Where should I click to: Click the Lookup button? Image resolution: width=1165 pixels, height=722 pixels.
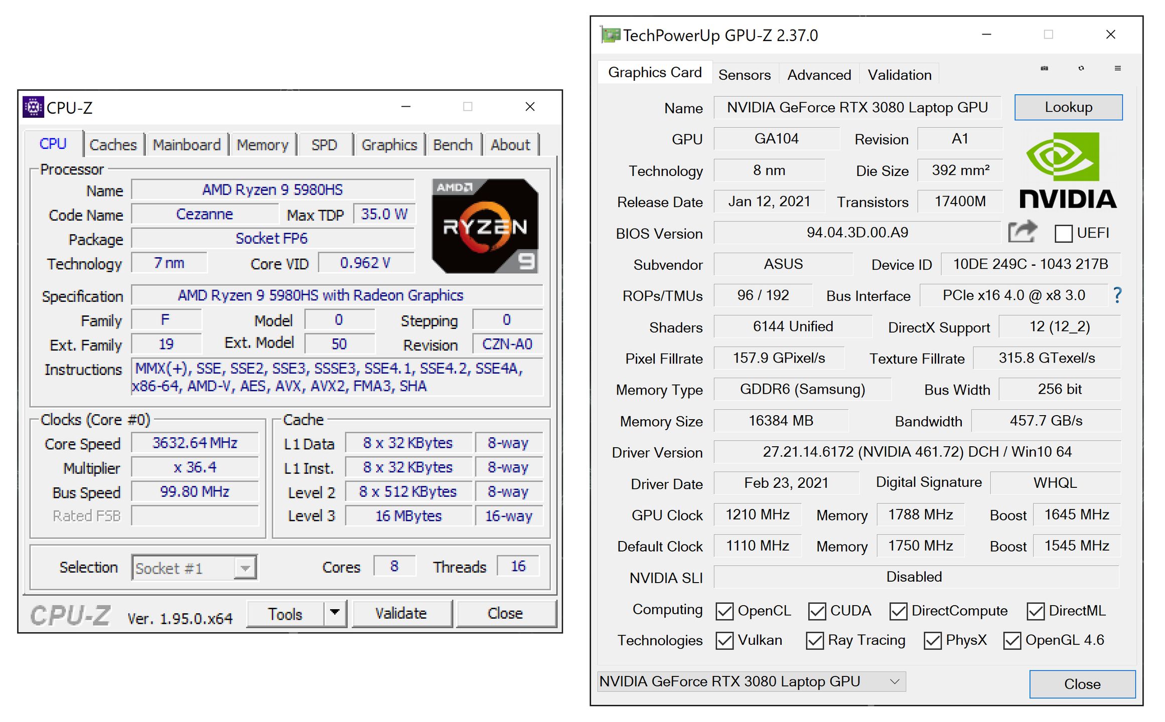pos(1069,107)
